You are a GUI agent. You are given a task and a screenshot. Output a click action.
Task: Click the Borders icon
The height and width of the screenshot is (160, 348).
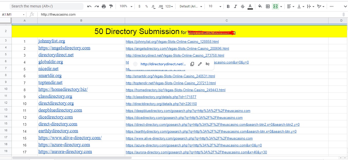point(267,6)
